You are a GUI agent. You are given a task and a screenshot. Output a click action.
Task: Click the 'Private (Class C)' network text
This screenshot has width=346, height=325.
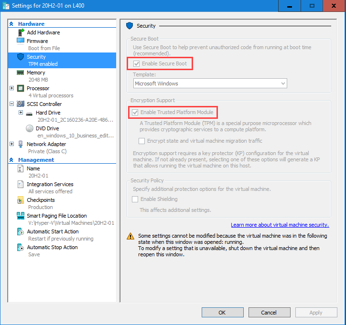[47, 151]
